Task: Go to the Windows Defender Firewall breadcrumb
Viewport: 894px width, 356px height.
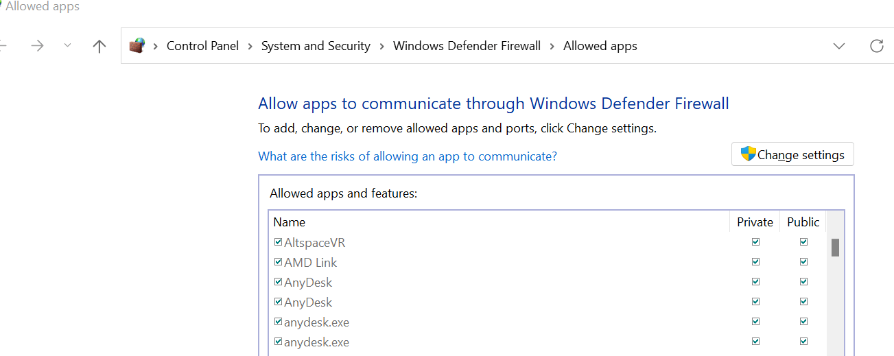Action: (467, 46)
